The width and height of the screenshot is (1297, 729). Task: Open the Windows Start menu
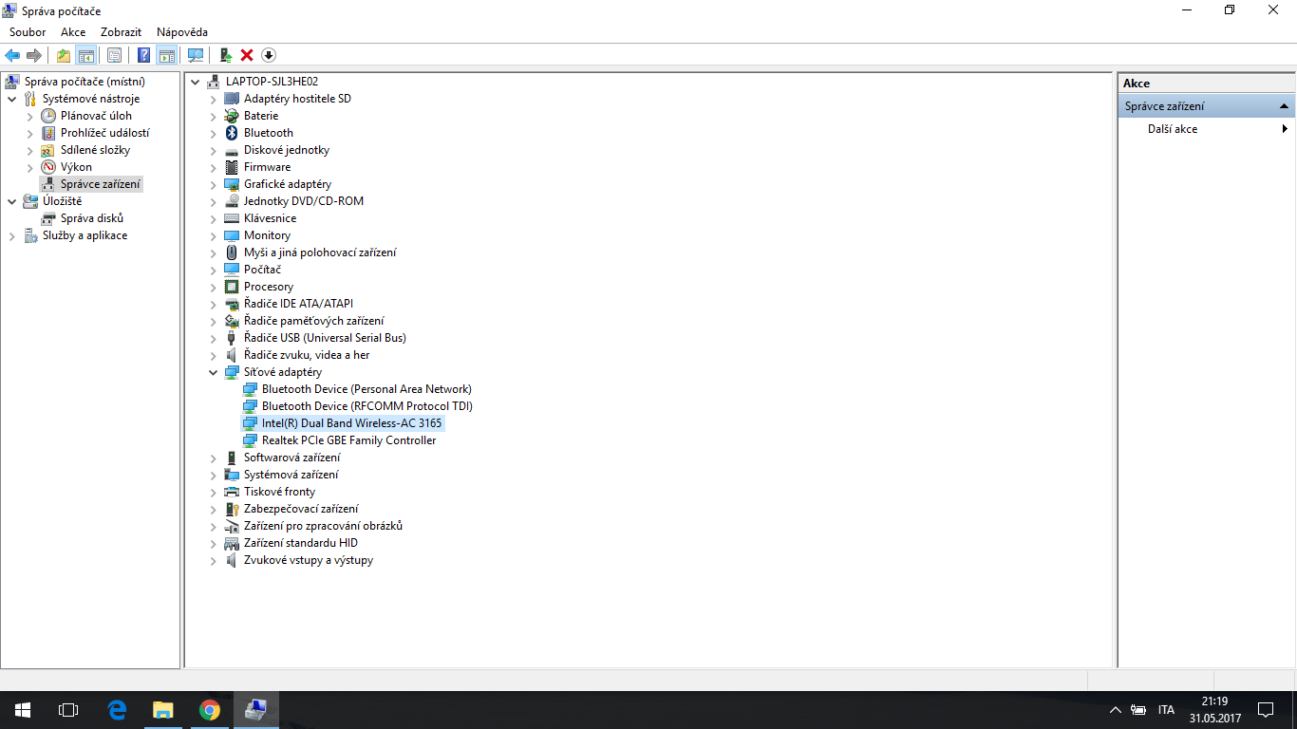click(x=23, y=710)
